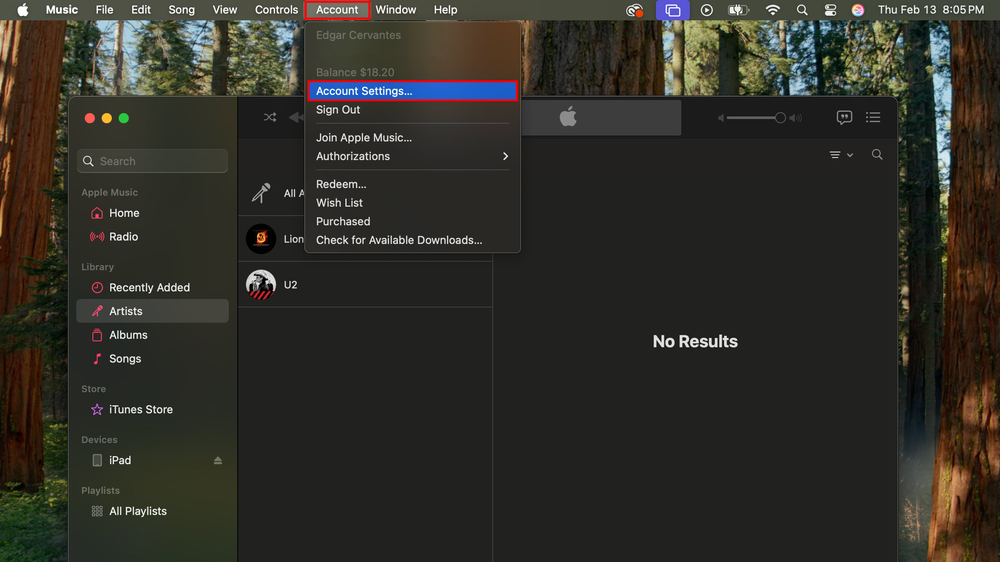Open the sort options dropdown

click(x=841, y=155)
